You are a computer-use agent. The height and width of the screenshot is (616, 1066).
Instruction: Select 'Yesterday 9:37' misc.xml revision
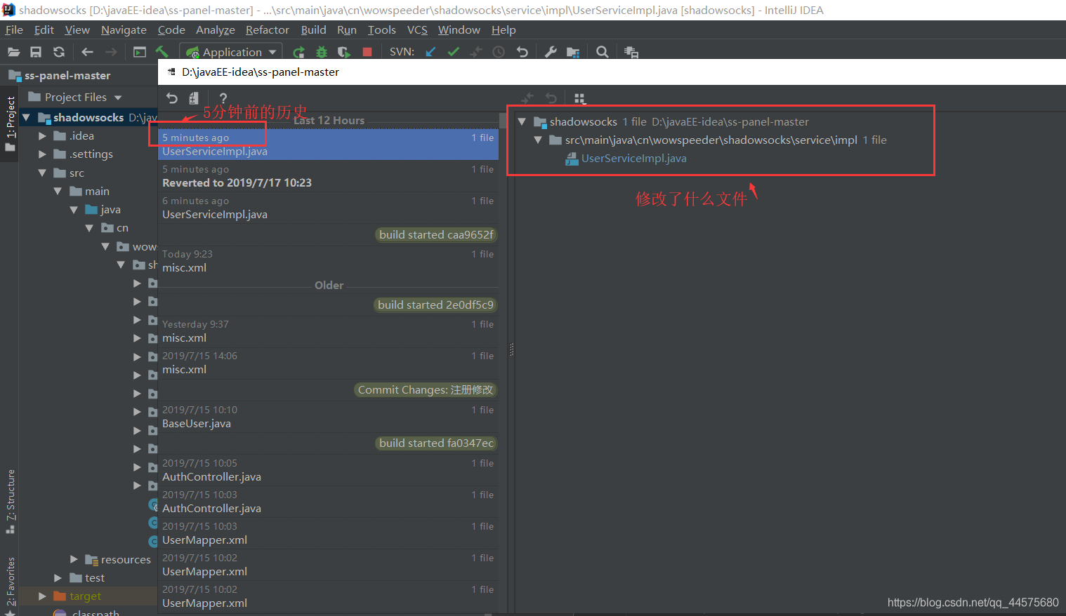tap(328, 331)
